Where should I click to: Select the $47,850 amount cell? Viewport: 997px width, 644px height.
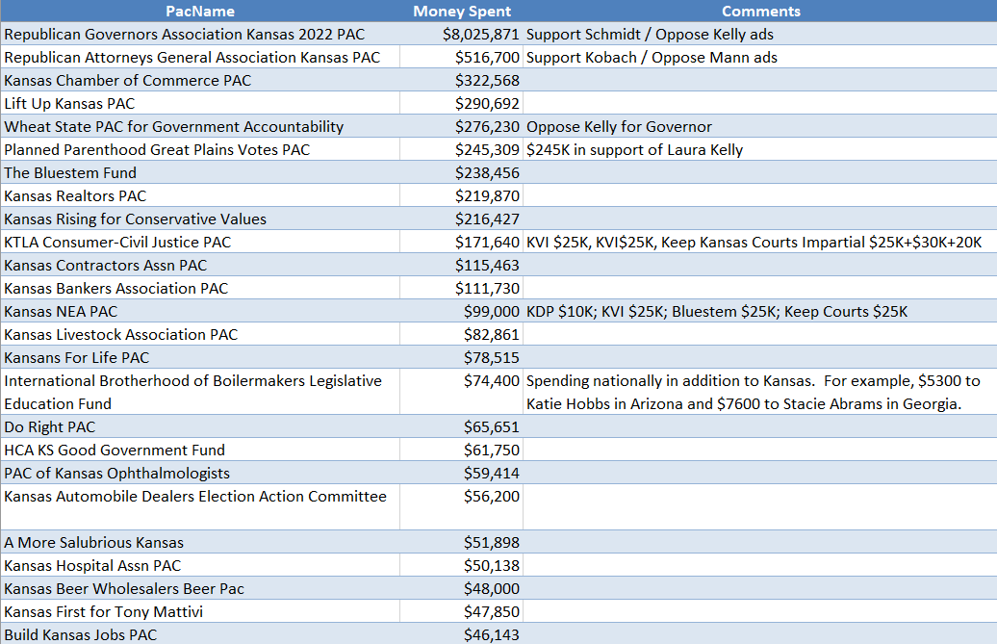tap(462, 611)
